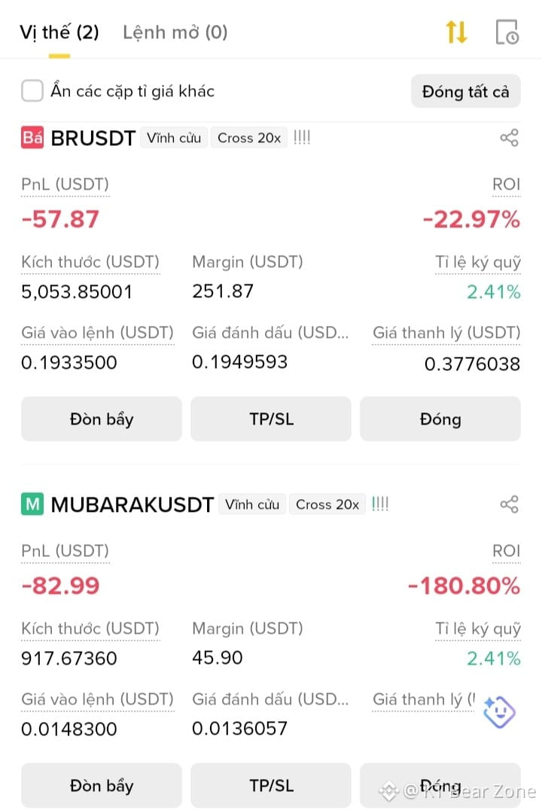Tap the yellow sort arrows icon
Screen dimensions: 542x810
coord(456,32)
